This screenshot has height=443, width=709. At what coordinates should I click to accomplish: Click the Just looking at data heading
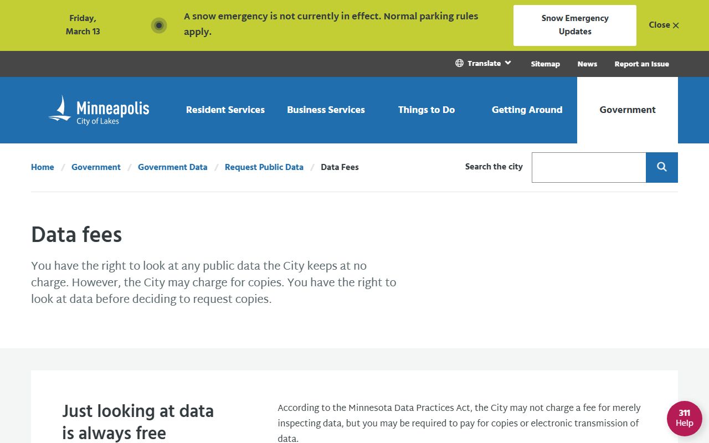[x=138, y=422]
